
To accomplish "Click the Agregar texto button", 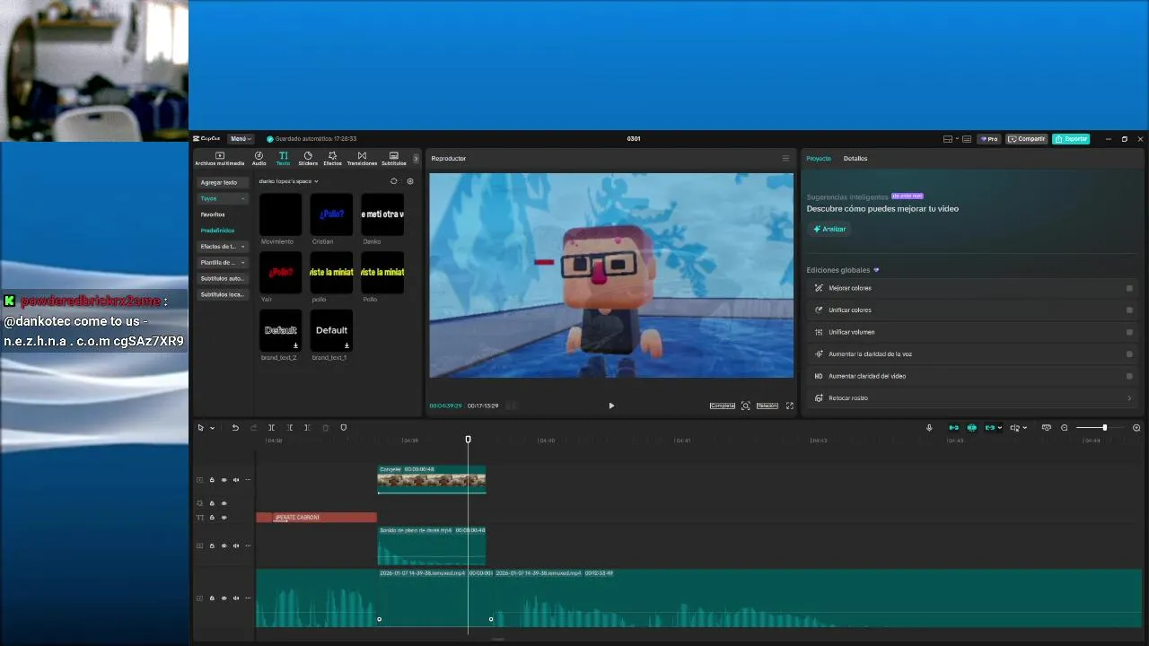I will pos(223,182).
